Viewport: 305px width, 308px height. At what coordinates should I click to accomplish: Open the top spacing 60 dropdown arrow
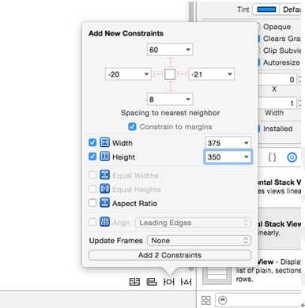pos(188,50)
